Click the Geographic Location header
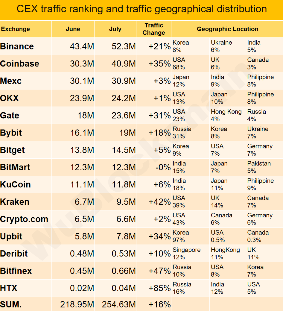 pyautogui.click(x=227, y=29)
